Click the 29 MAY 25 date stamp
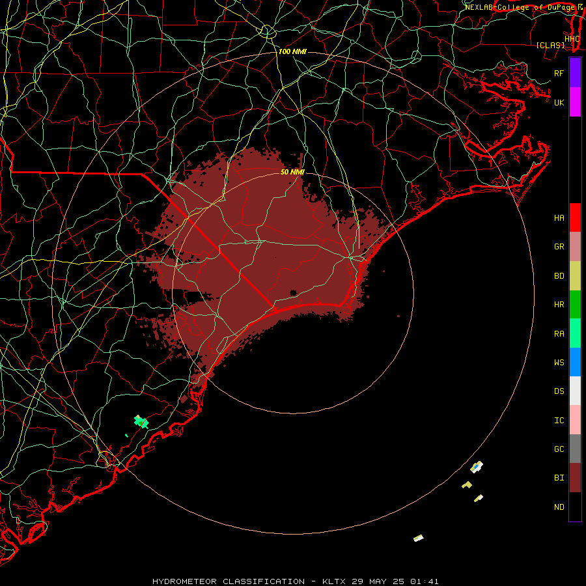Viewport: 586px width, 586px height. click(378, 581)
